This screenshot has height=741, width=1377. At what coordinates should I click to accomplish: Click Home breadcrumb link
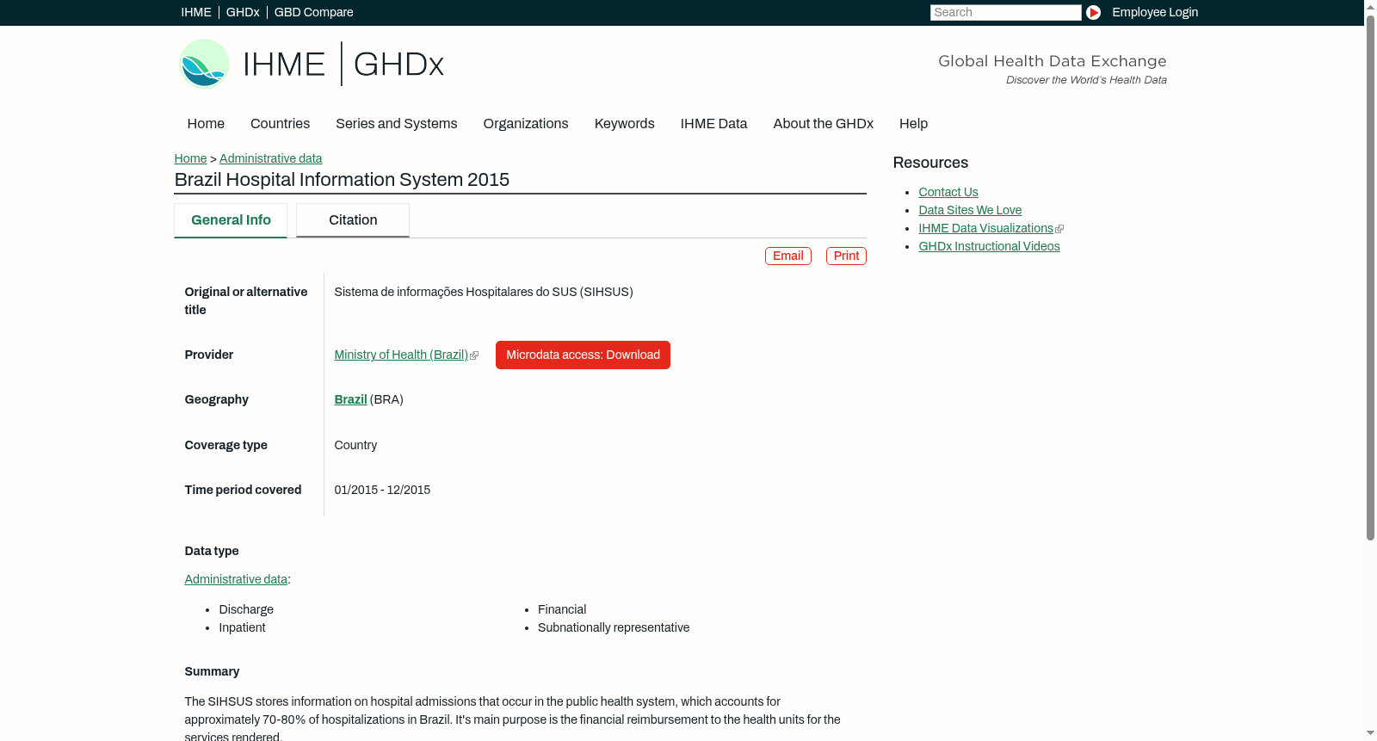click(190, 158)
